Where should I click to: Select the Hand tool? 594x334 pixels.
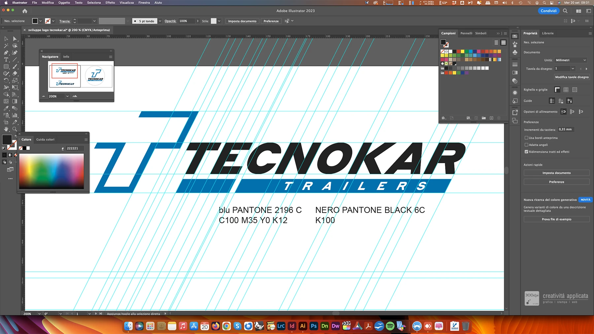6,129
